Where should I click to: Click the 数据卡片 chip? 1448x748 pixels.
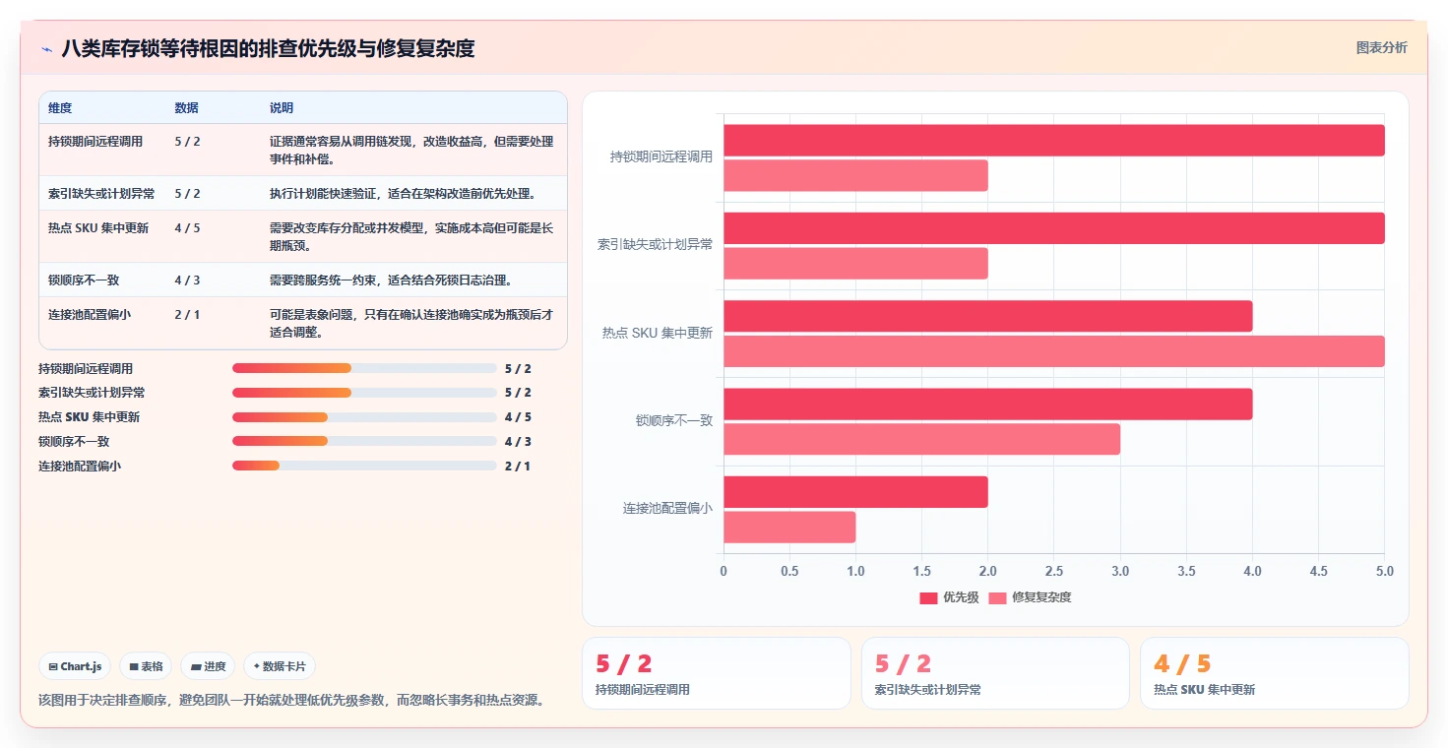(280, 666)
